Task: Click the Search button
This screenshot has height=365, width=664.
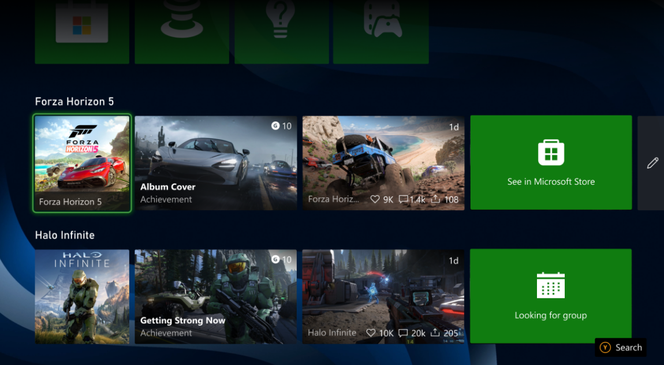Action: click(x=621, y=348)
